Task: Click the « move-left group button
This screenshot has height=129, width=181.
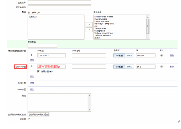Action: (x=89, y=25)
